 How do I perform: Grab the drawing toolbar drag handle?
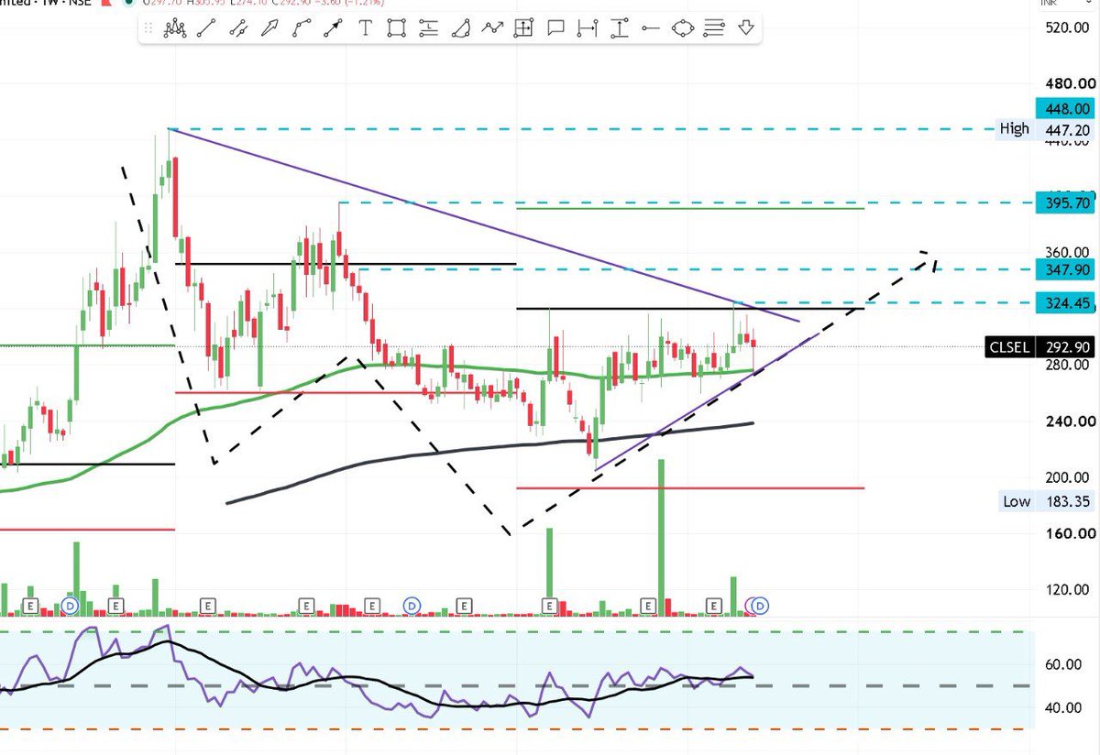[x=148, y=28]
